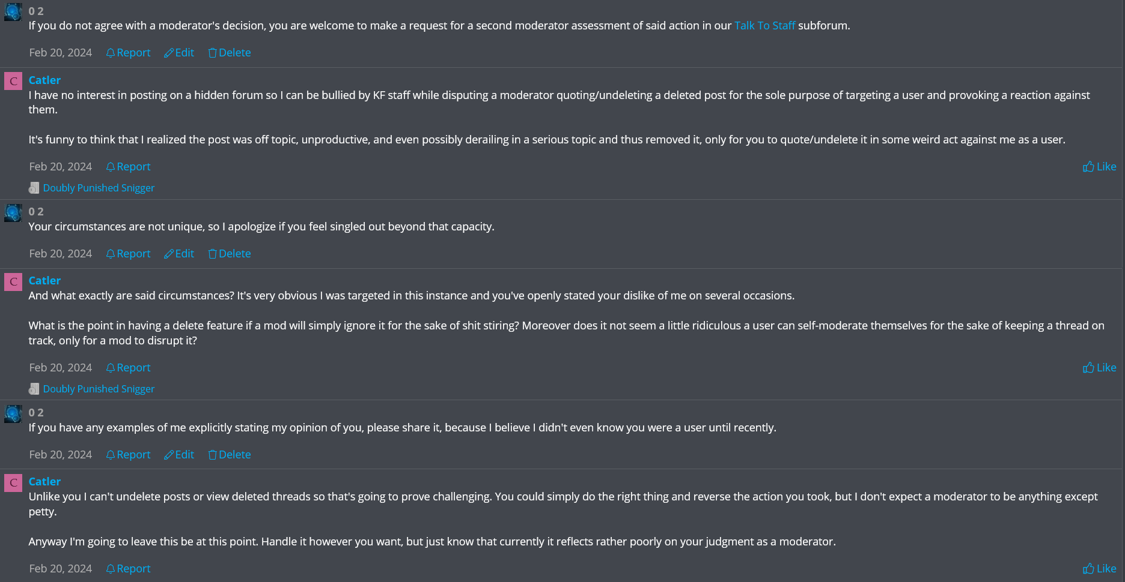Delete the 'If you have any examples' comment
The height and width of the screenshot is (582, 1125).
pos(229,455)
